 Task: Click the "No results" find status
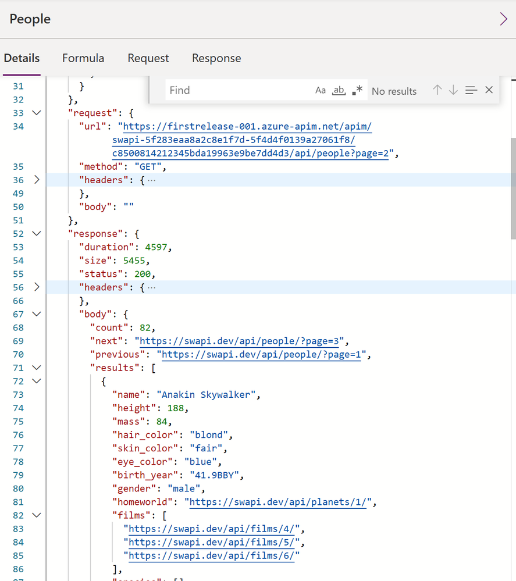point(394,91)
